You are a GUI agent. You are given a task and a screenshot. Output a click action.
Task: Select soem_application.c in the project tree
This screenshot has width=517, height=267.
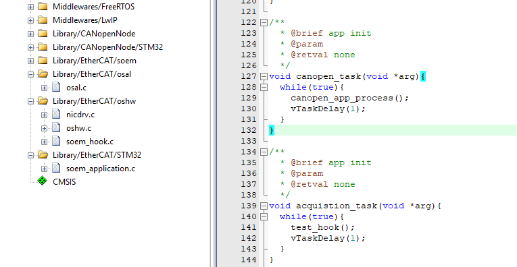coord(101,169)
